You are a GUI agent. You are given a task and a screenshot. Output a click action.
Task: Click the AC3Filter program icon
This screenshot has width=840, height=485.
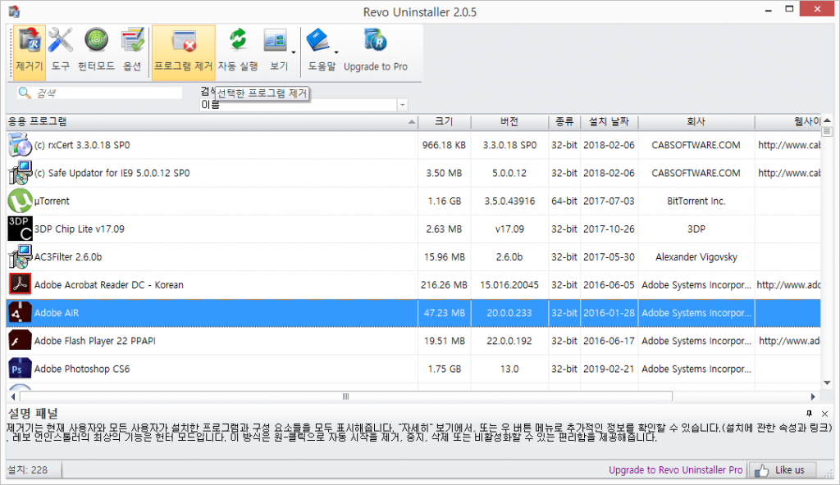20,257
